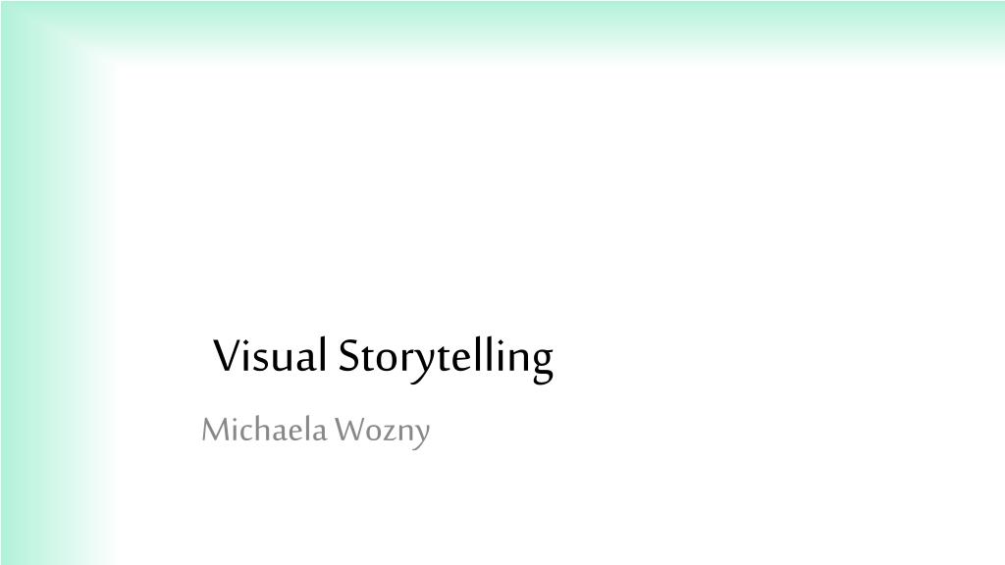Click the top-left corner where gradients meet
Image resolution: width=1005 pixels, height=565 pixels.
[56, 32]
